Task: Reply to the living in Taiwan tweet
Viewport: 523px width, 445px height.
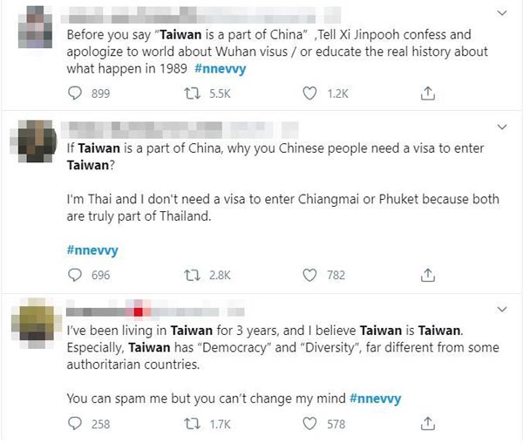Action: pos(73,424)
